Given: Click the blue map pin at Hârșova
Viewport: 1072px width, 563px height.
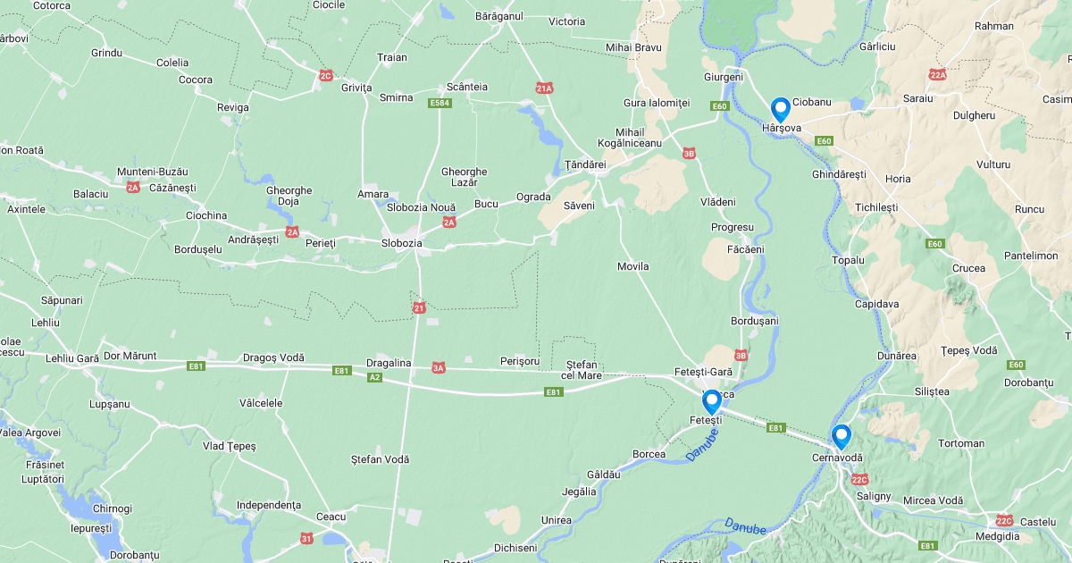Looking at the screenshot, I should (x=780, y=110).
